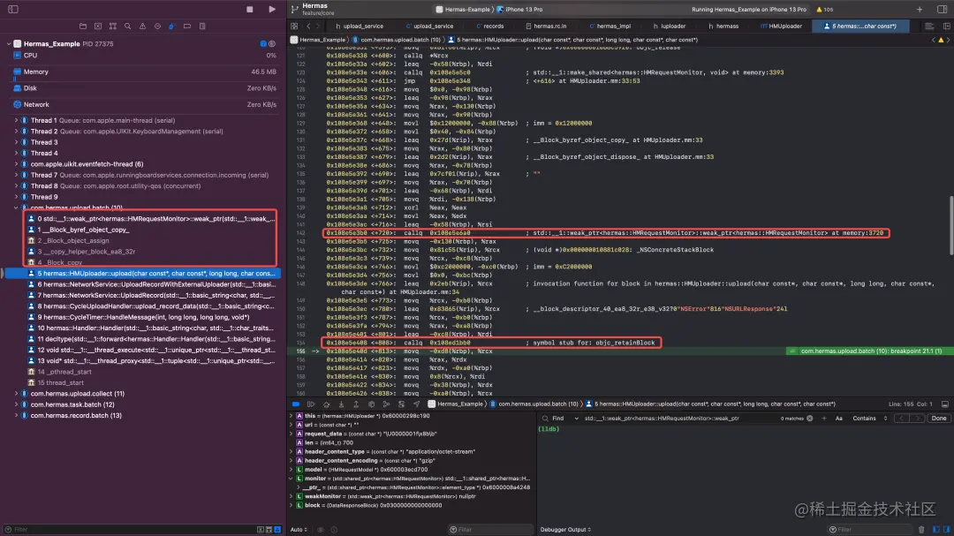Toggle breakpoints activation in debug bar

point(296,404)
